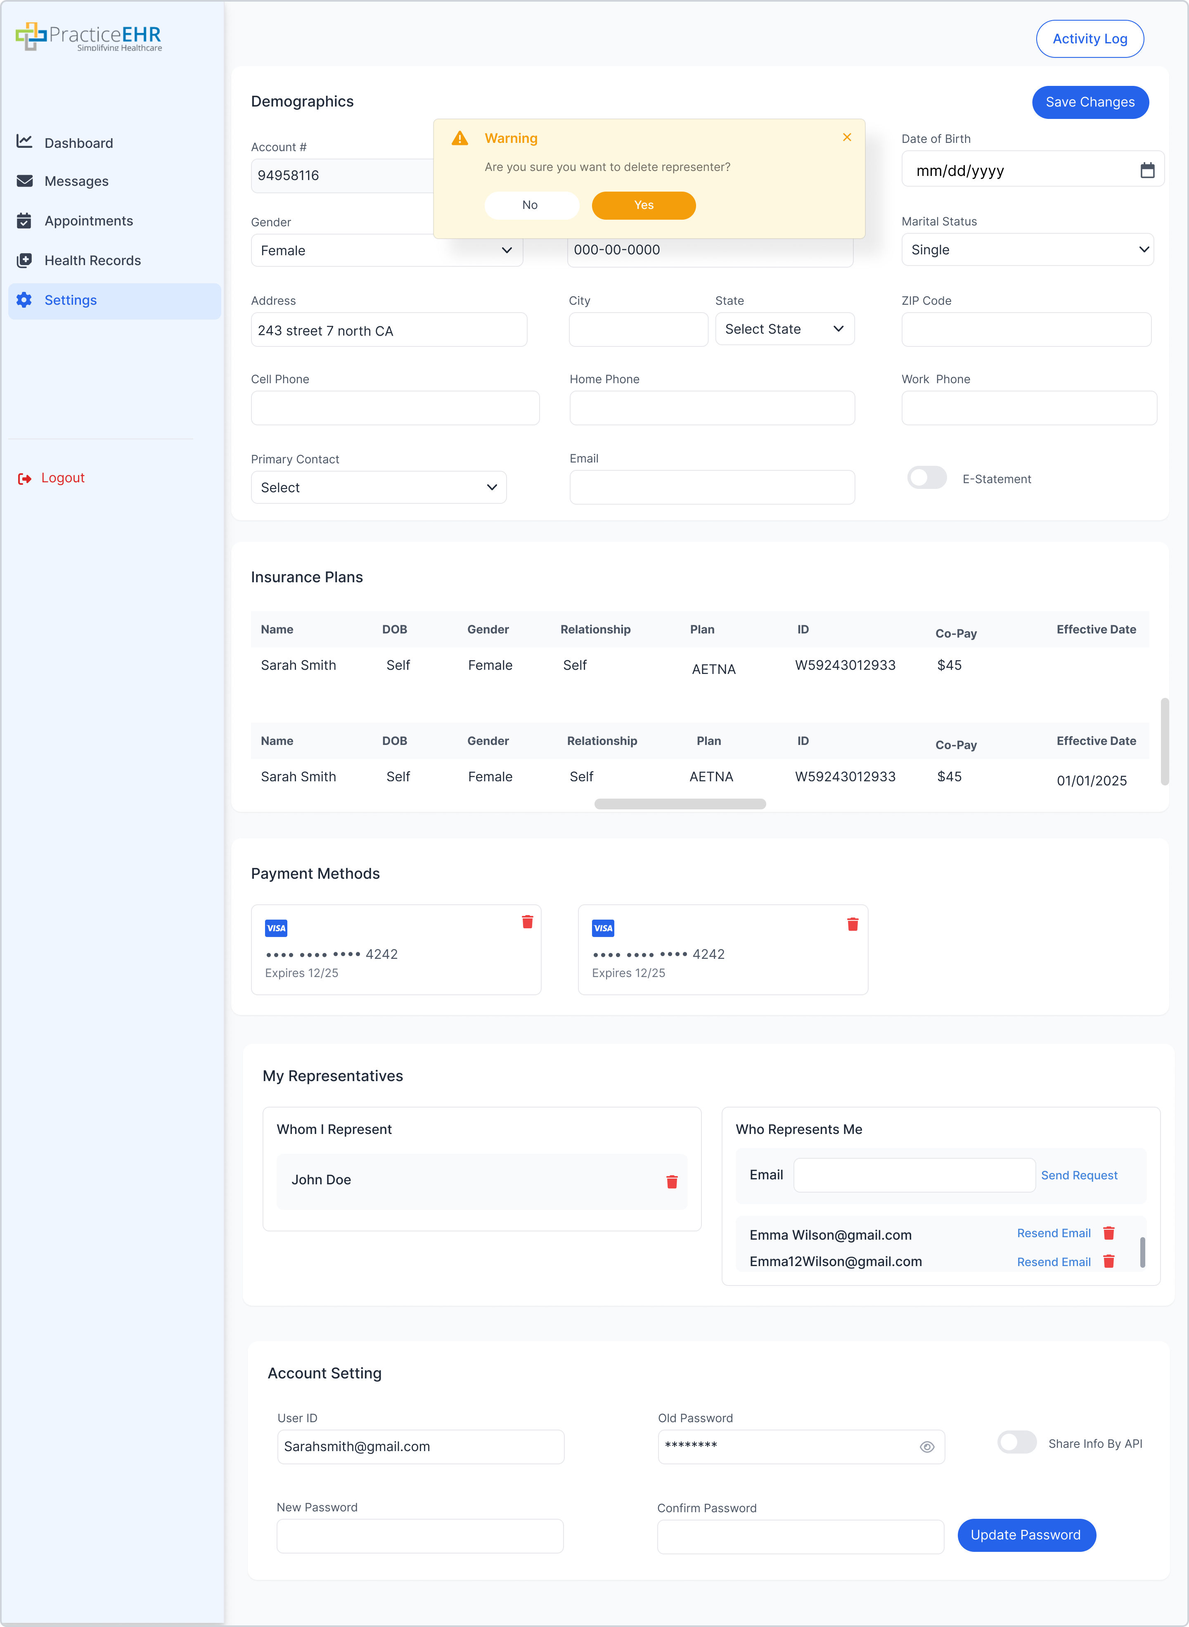1189x1627 pixels.
Task: Go to Health Records in sidebar
Action: pos(92,261)
